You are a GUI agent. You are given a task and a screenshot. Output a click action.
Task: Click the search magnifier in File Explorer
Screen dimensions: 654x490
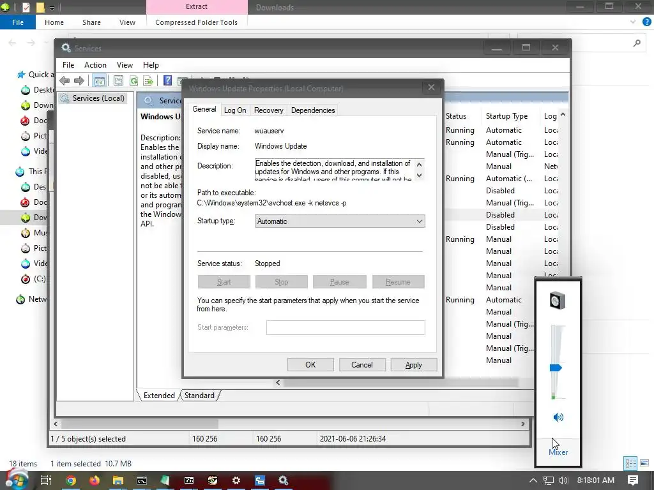(x=637, y=43)
